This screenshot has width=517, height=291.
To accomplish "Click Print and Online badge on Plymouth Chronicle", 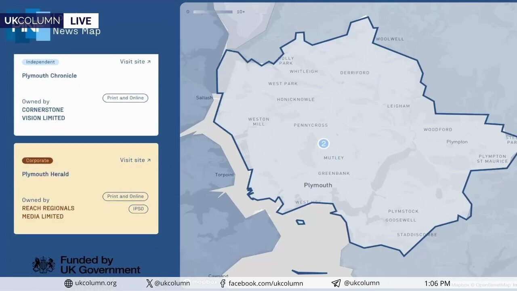I will pos(125,98).
